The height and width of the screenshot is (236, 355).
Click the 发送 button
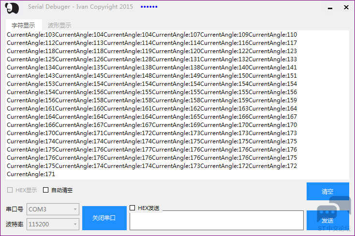327,220
